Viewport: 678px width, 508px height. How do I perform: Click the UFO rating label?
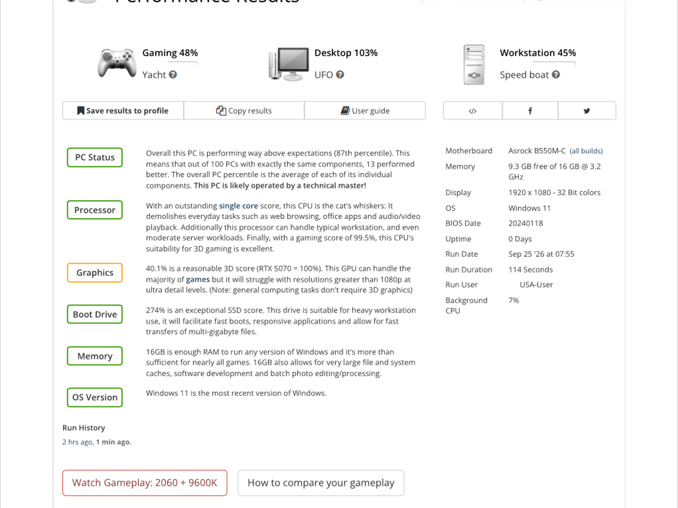[x=323, y=75]
